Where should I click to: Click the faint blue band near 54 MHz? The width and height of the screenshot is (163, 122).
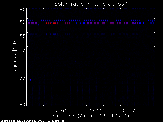(x=82, y=34)
